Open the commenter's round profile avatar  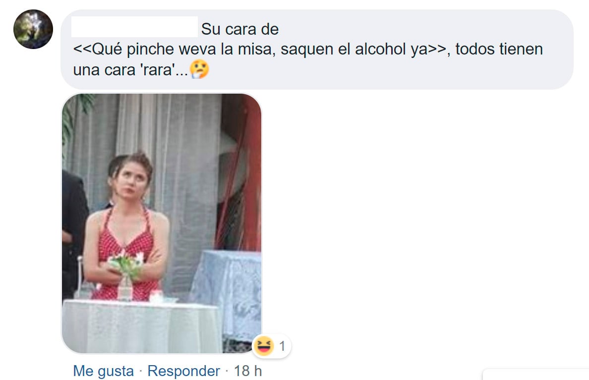coord(33,29)
